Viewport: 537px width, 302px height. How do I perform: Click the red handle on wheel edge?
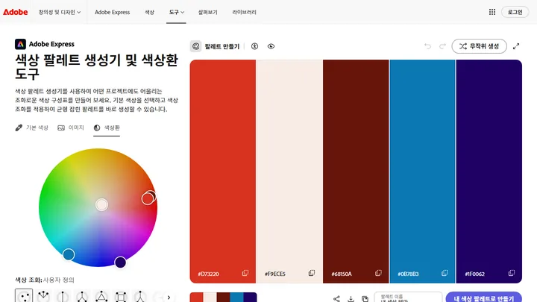148,198
